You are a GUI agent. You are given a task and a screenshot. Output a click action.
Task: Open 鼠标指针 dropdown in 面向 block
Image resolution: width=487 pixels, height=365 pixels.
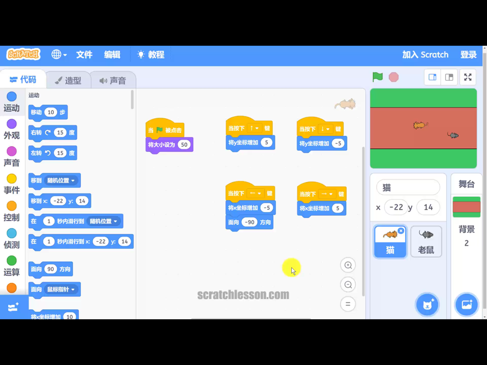(x=61, y=290)
